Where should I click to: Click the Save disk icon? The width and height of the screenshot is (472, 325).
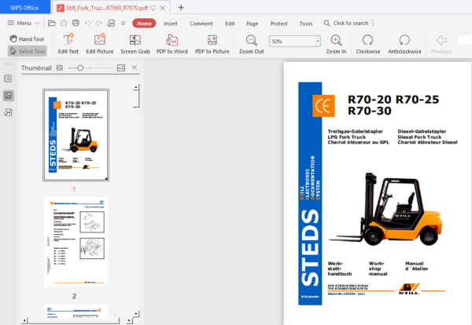64,23
